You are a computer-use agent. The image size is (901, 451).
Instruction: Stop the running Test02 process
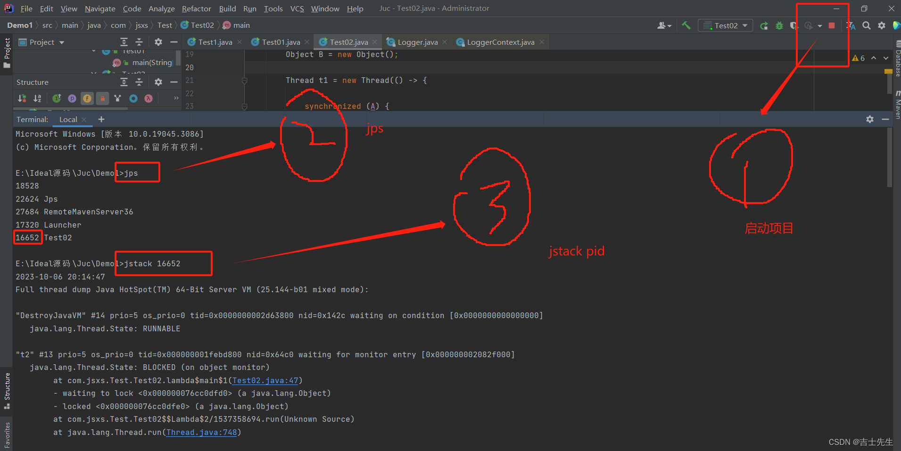pos(832,25)
